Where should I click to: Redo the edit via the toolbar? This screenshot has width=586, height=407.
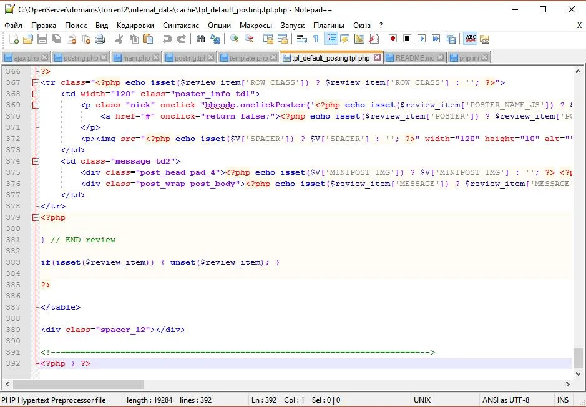[181, 39]
